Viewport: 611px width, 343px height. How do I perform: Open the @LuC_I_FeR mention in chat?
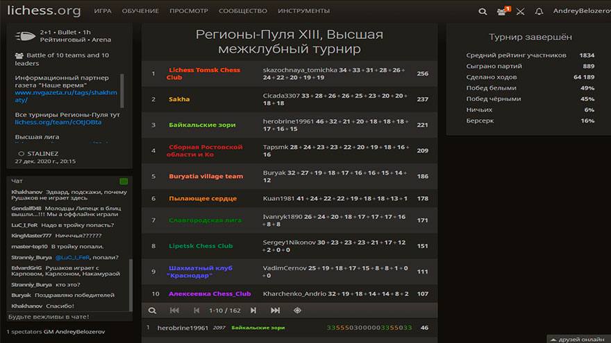coord(72,258)
